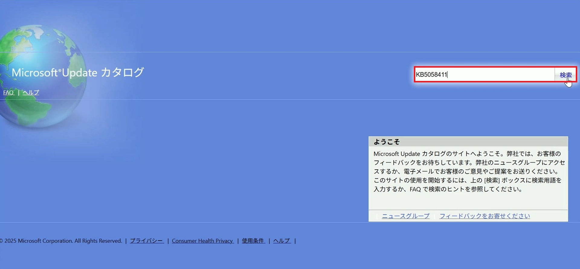The image size is (580, 269).
Task: Open the フィードバックをお寄せください link
Action: click(485, 216)
